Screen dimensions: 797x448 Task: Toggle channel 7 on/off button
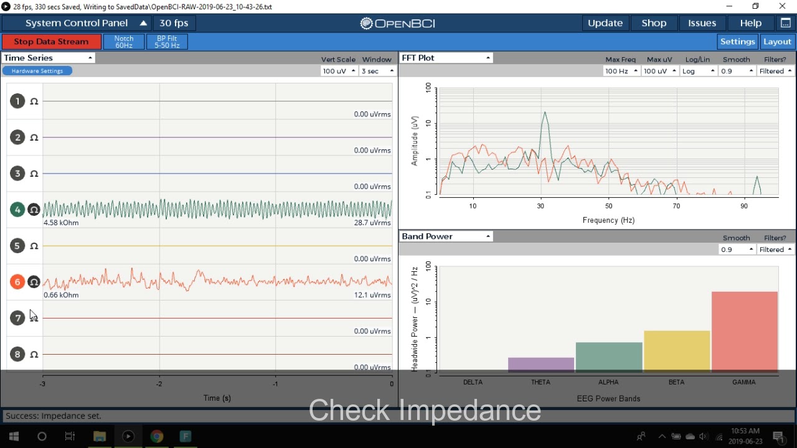[x=17, y=318]
